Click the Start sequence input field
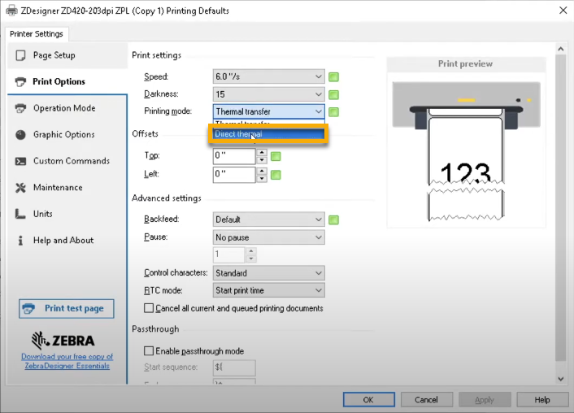Image resolution: width=574 pixels, height=413 pixels. point(234,367)
